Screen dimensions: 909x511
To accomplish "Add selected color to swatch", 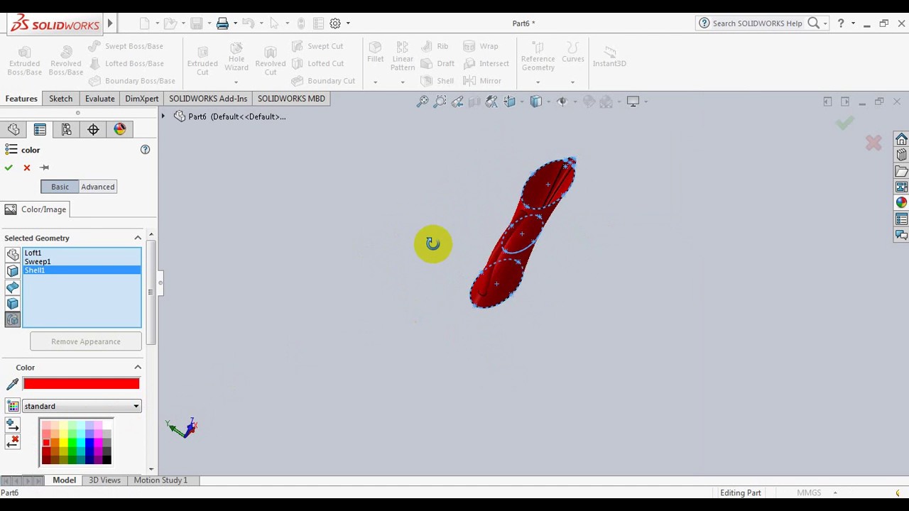I will point(12,425).
